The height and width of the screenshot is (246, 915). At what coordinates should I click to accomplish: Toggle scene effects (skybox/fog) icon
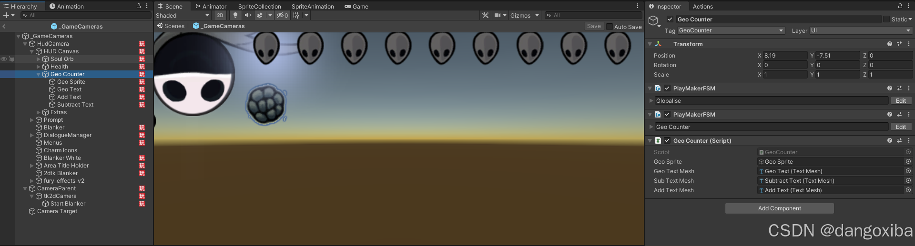[260, 15]
